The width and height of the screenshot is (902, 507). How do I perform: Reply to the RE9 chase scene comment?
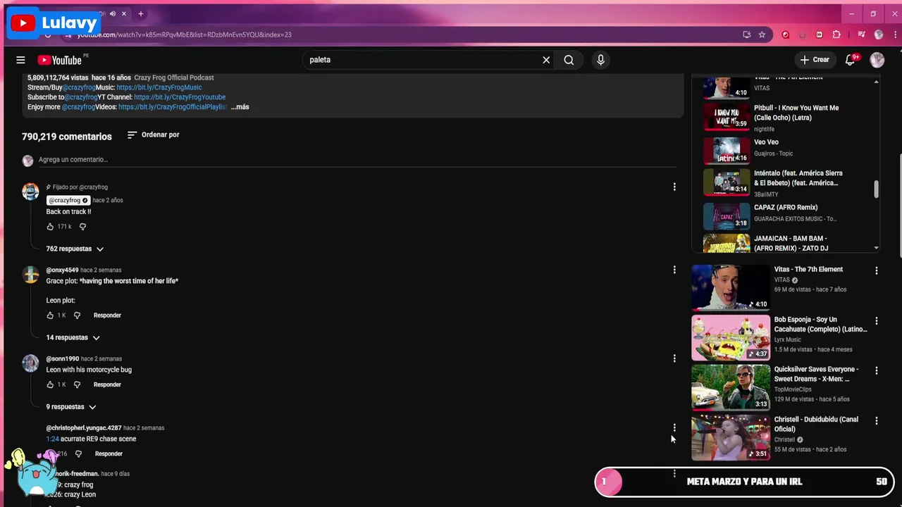[109, 453]
